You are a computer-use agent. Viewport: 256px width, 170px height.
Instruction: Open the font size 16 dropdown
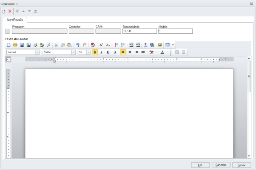pos(88,52)
